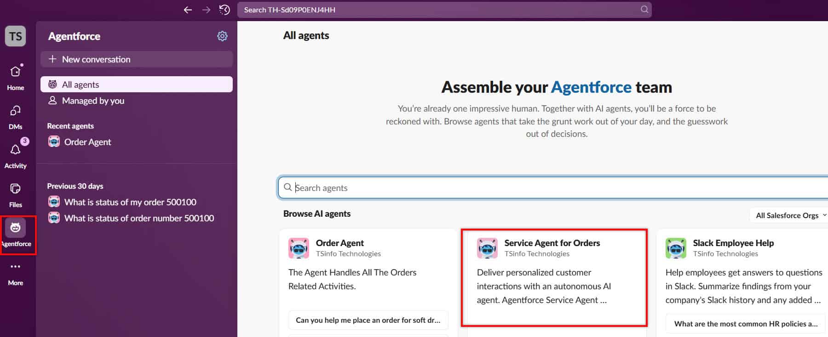Click the robot icon beside All agents

click(53, 84)
